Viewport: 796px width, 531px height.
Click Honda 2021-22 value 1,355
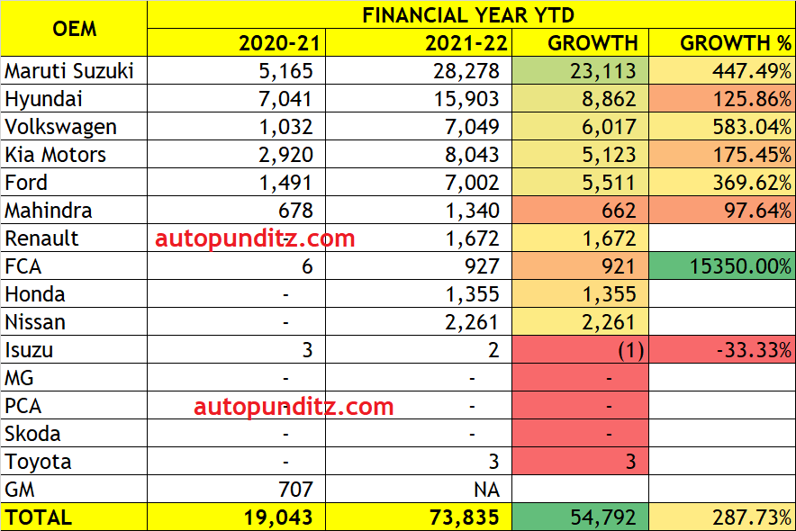pyautogui.click(x=472, y=294)
